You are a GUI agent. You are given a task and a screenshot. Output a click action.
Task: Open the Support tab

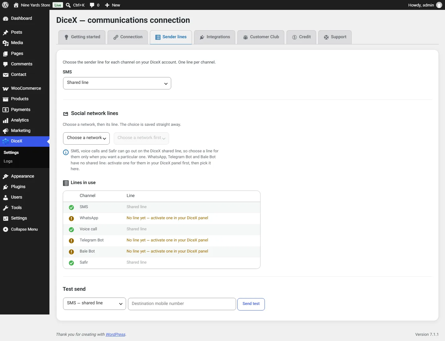(335, 37)
